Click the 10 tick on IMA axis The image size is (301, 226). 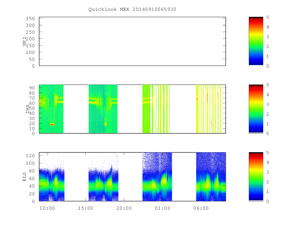[32, 128]
